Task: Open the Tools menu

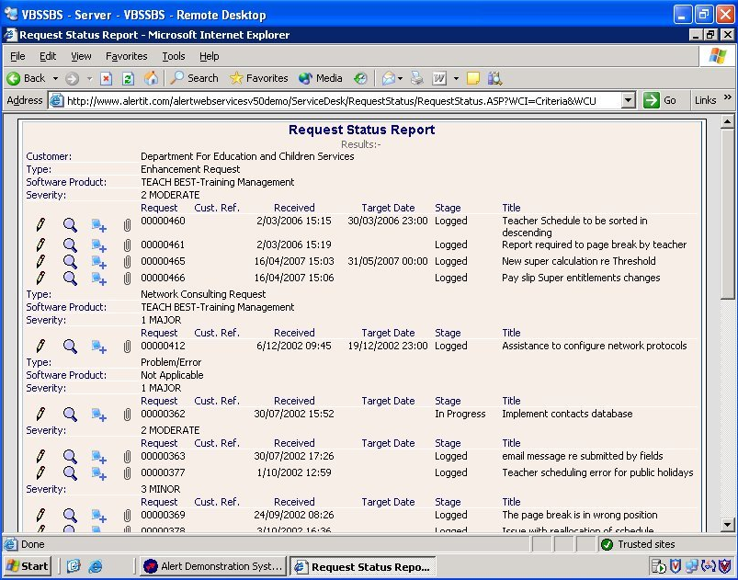Action: [x=174, y=56]
